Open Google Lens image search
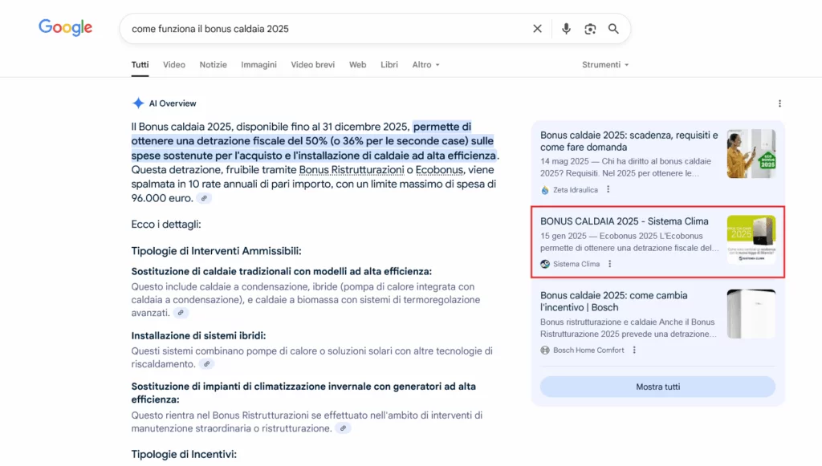The width and height of the screenshot is (822, 466). 590,28
